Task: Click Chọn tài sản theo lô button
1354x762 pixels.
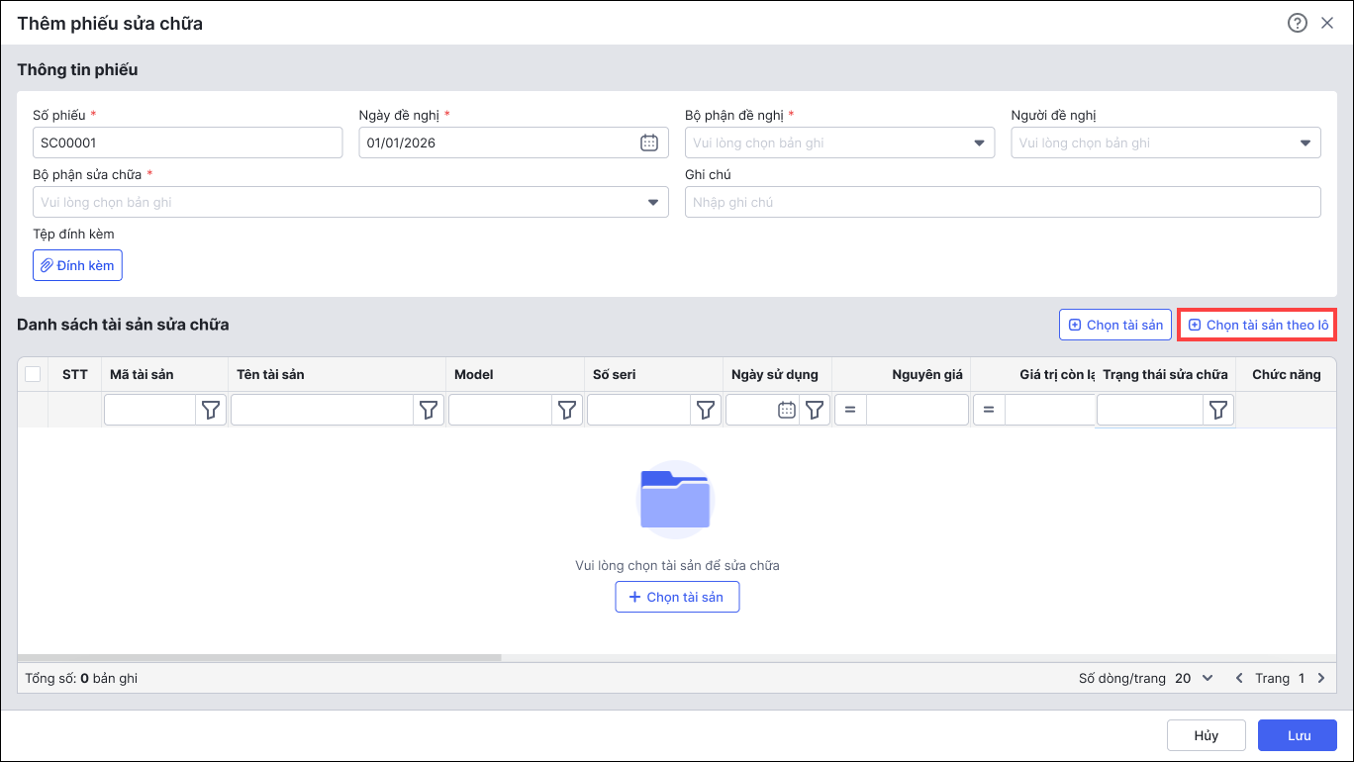Action: point(1257,325)
